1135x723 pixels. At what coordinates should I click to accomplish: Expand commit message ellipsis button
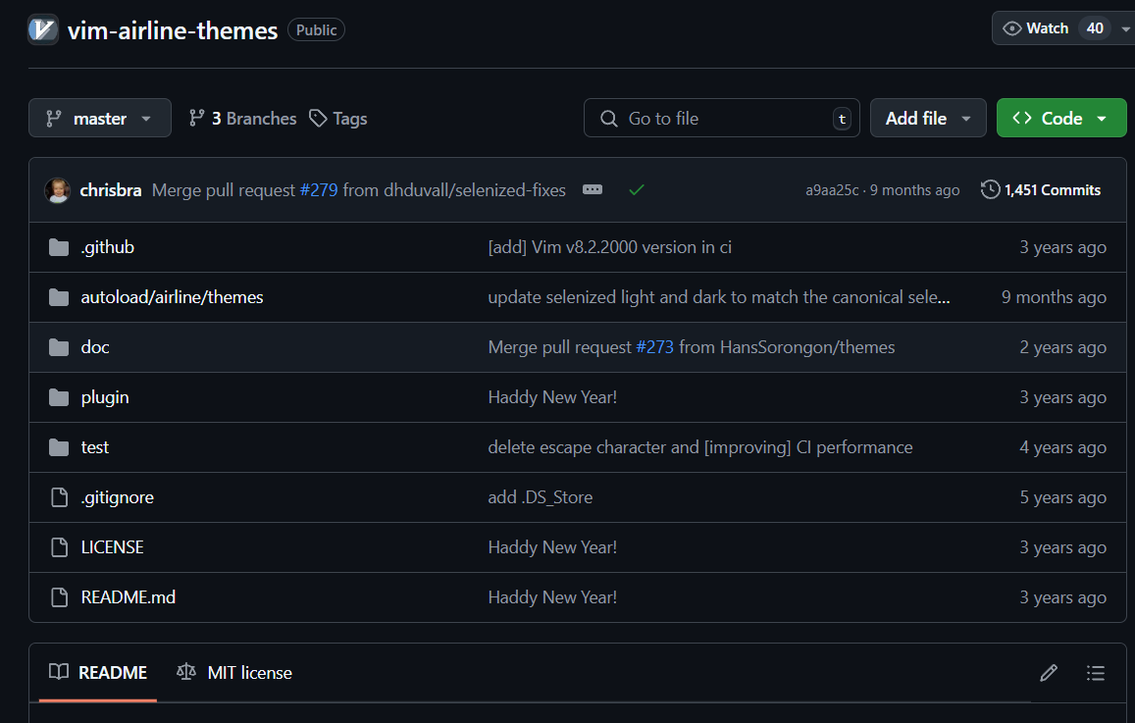click(593, 189)
